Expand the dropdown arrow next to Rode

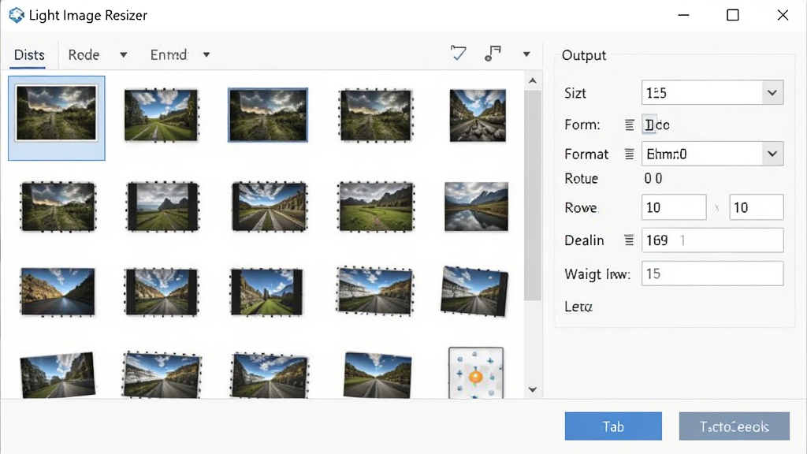(124, 54)
